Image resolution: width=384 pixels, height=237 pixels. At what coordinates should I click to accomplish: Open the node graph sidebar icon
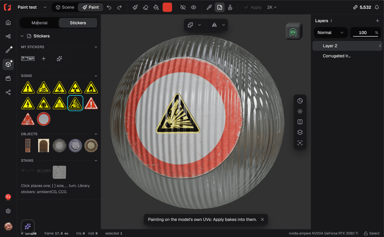coord(8,36)
